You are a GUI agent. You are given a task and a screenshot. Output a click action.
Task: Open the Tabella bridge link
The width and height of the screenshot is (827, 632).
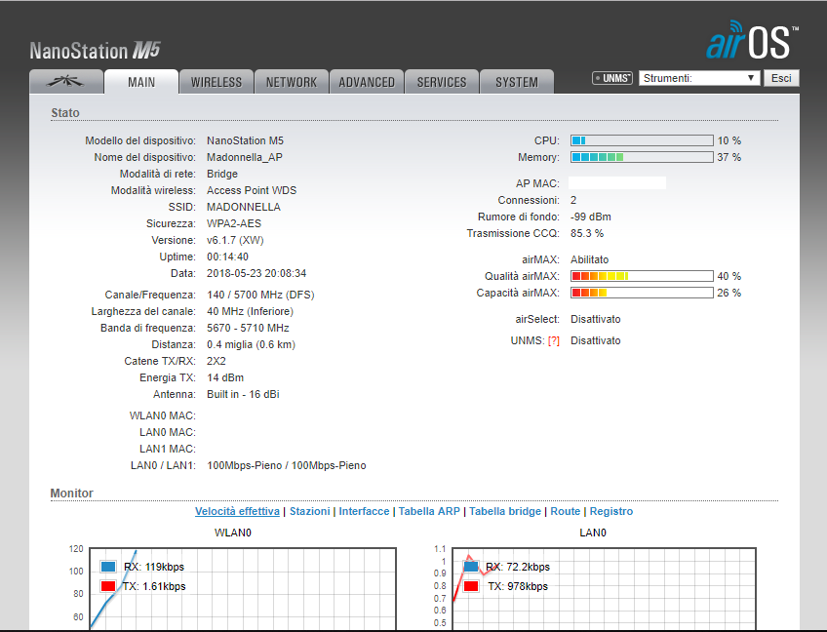click(505, 511)
